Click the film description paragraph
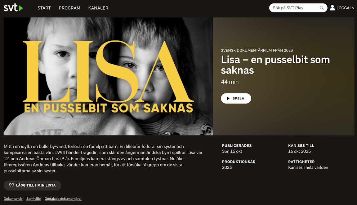Image resolution: width=357 pixels, height=205 pixels. [x=103, y=159]
